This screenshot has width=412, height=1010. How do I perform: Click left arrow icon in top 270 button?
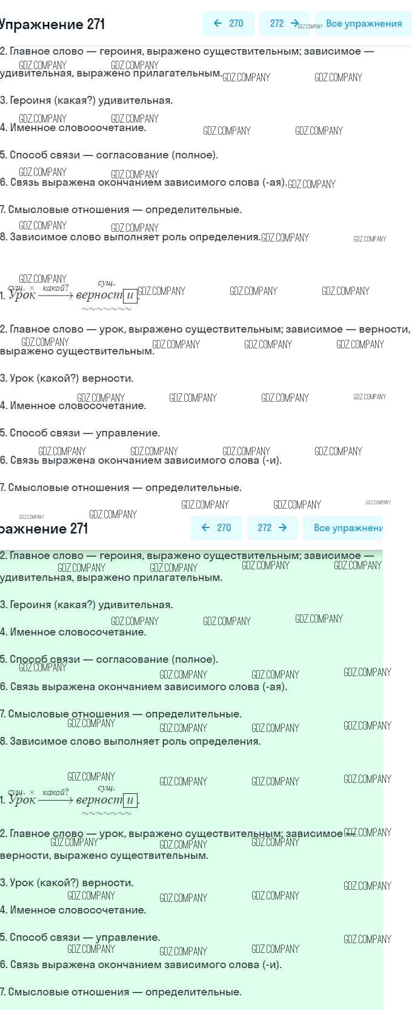[x=218, y=24]
